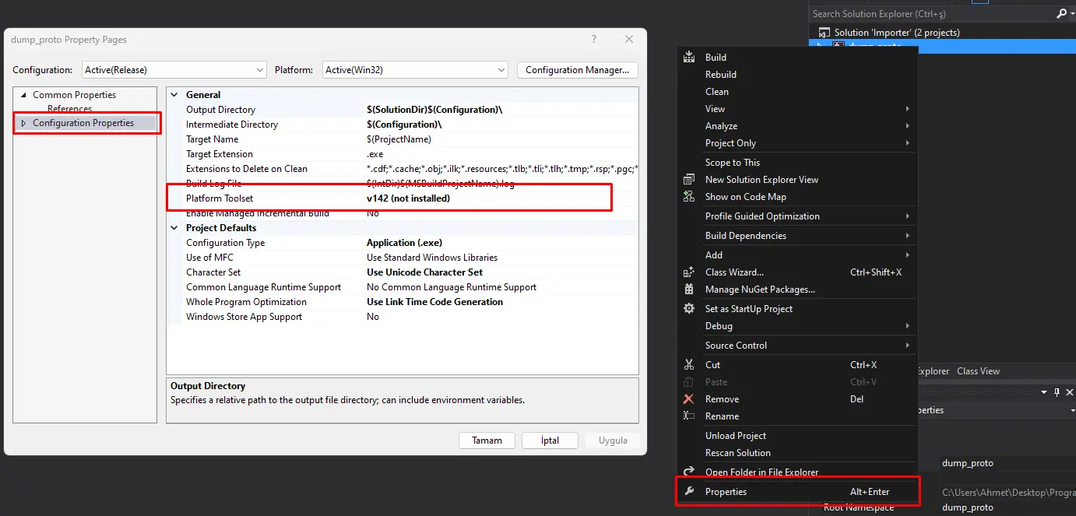The width and height of the screenshot is (1076, 516).
Task: Click the Manage NuGet Packages icon
Action: coord(688,290)
